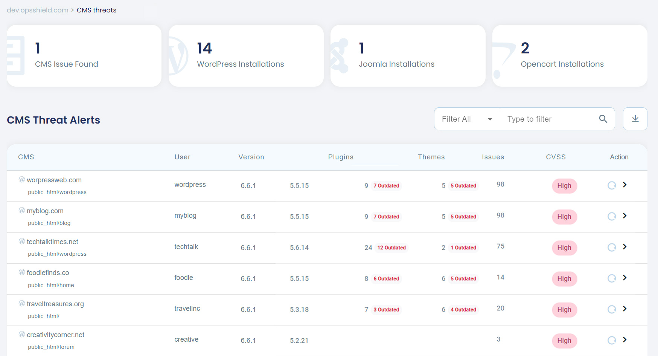Click the dev.opsshield.com breadcrumb link
Viewport: 658px width, 356px height.
click(x=38, y=10)
